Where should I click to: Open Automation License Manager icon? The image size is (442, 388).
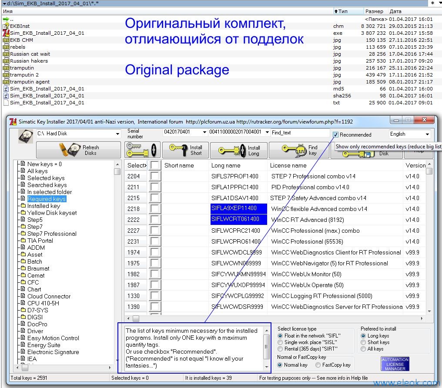(x=395, y=364)
